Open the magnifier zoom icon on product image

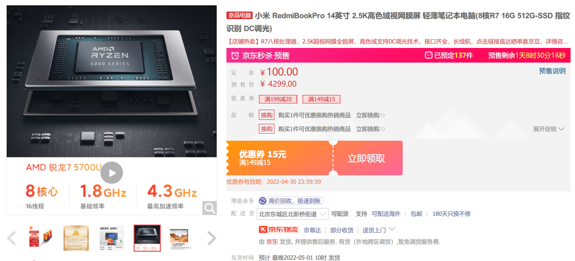pyautogui.click(x=210, y=207)
